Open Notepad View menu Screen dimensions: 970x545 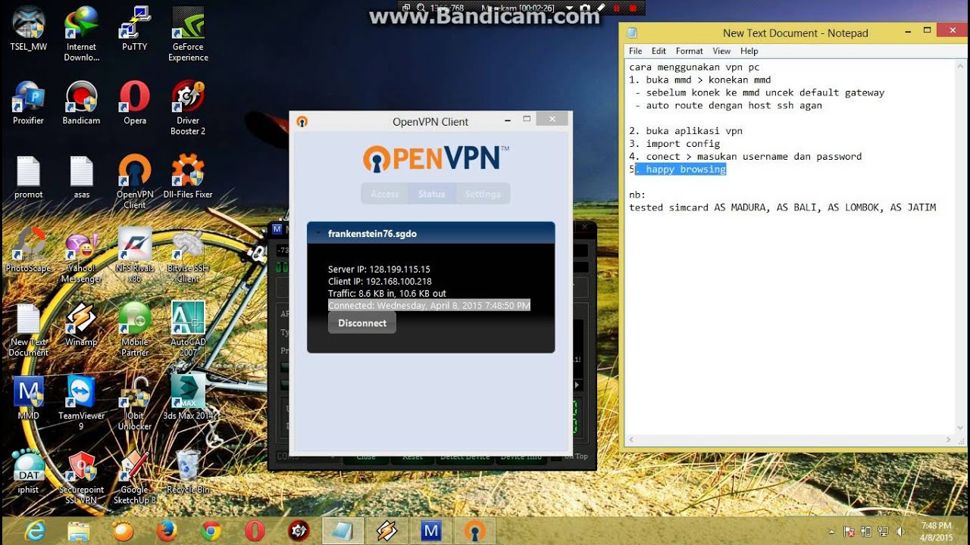click(x=721, y=51)
